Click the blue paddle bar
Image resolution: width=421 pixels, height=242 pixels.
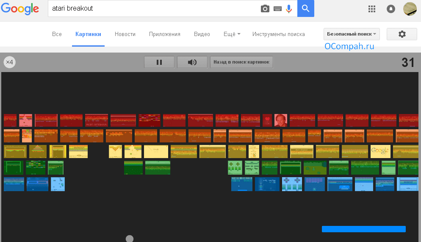(x=364, y=229)
